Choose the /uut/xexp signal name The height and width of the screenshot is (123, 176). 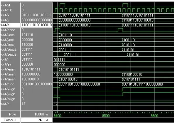point(7,35)
